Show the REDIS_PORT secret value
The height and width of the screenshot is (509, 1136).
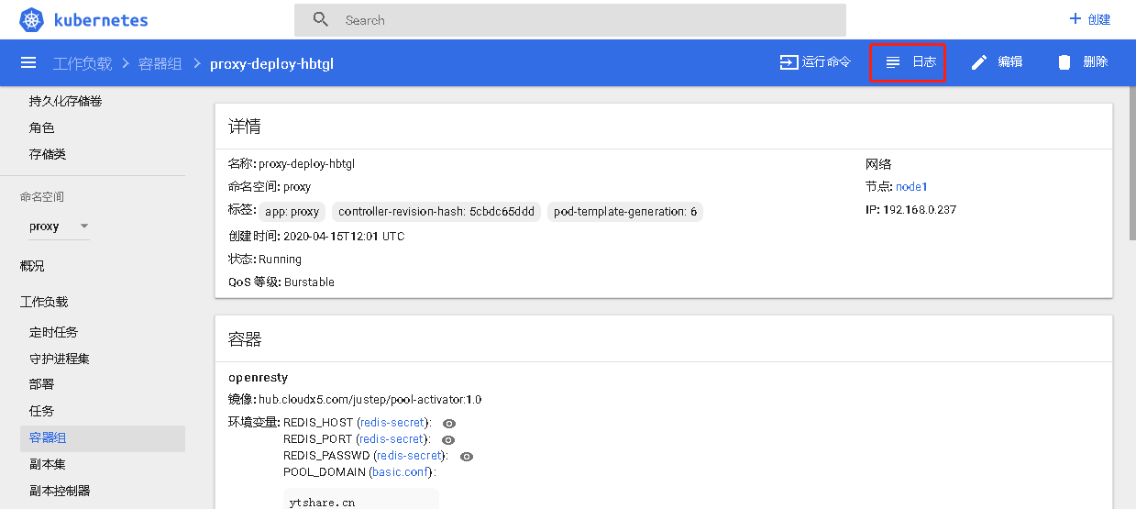coord(448,440)
